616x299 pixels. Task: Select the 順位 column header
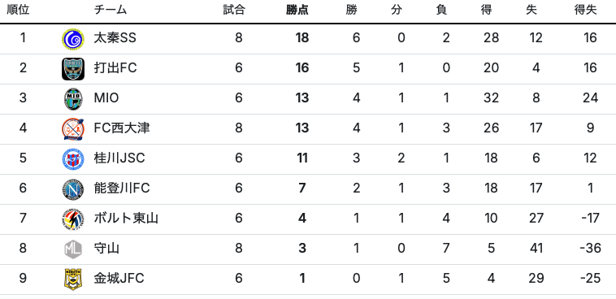(x=18, y=11)
